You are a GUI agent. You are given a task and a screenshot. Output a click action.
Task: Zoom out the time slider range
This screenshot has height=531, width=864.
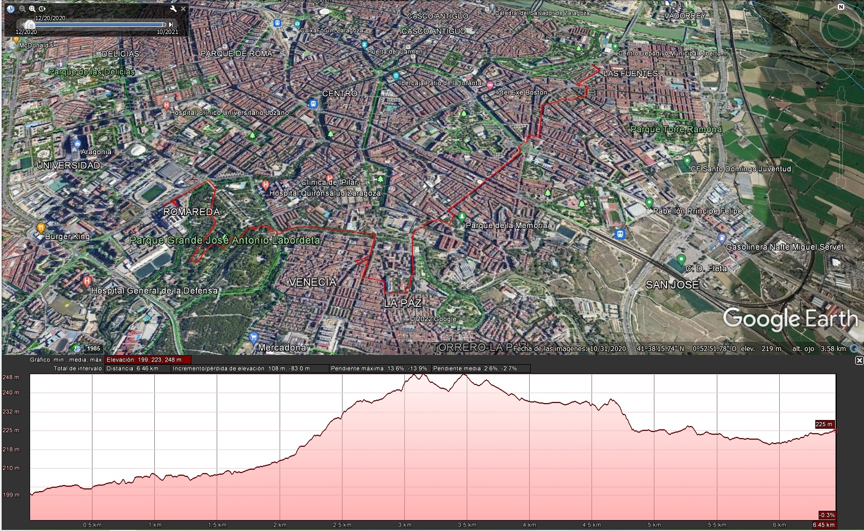click(22, 9)
